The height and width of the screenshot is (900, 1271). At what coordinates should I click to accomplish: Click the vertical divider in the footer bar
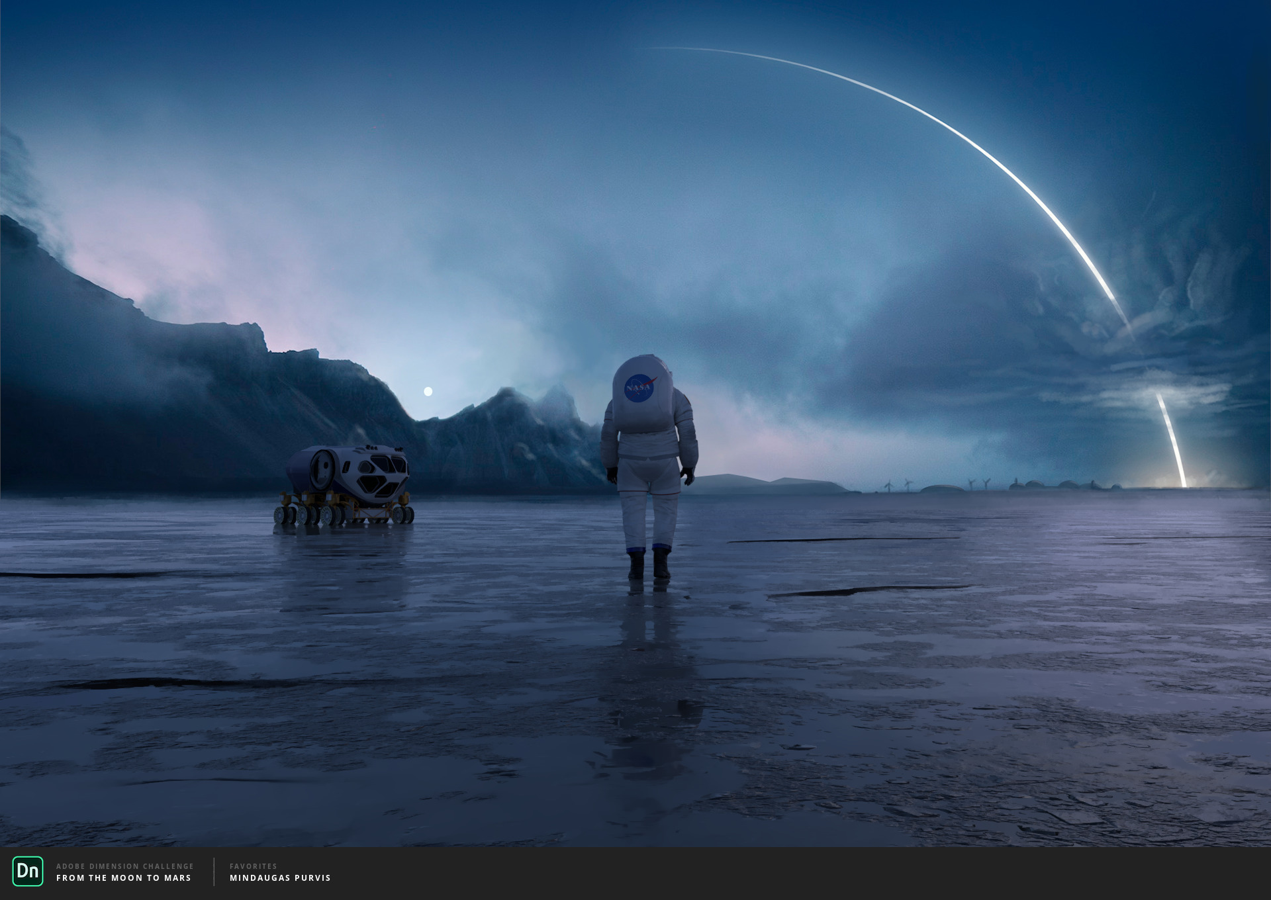(214, 872)
